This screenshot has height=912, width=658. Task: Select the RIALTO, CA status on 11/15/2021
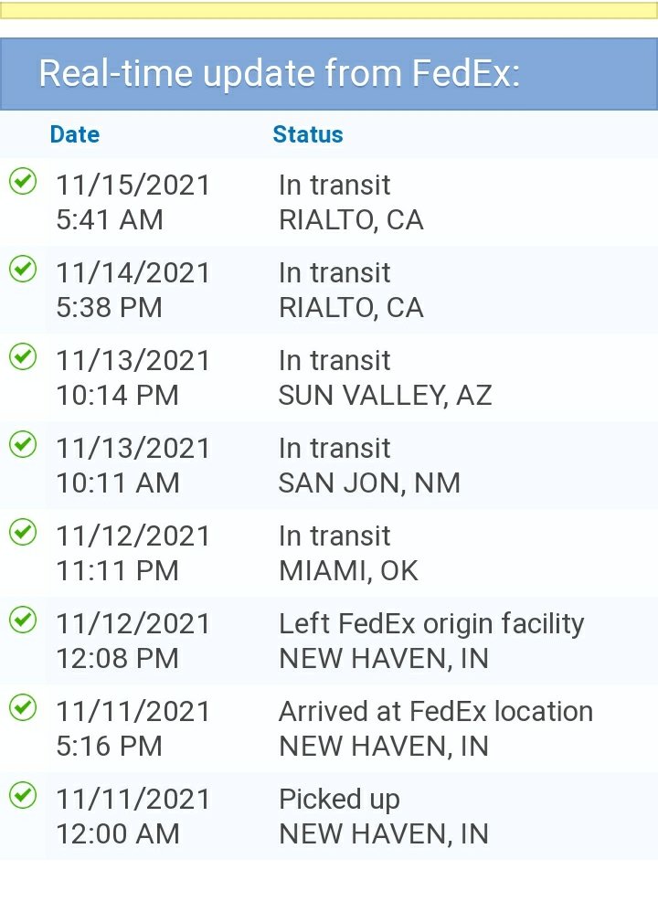point(351,220)
